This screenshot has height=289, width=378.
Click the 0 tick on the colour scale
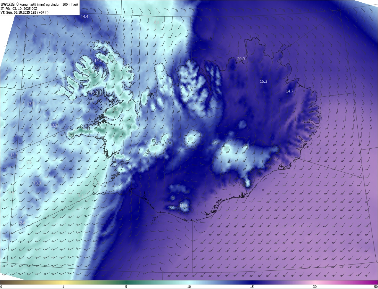coord(1,287)
